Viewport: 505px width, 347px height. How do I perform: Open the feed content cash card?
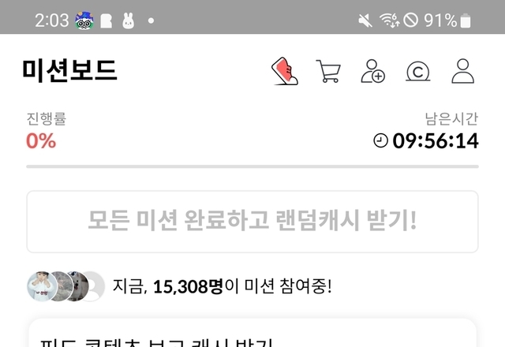pos(252,333)
